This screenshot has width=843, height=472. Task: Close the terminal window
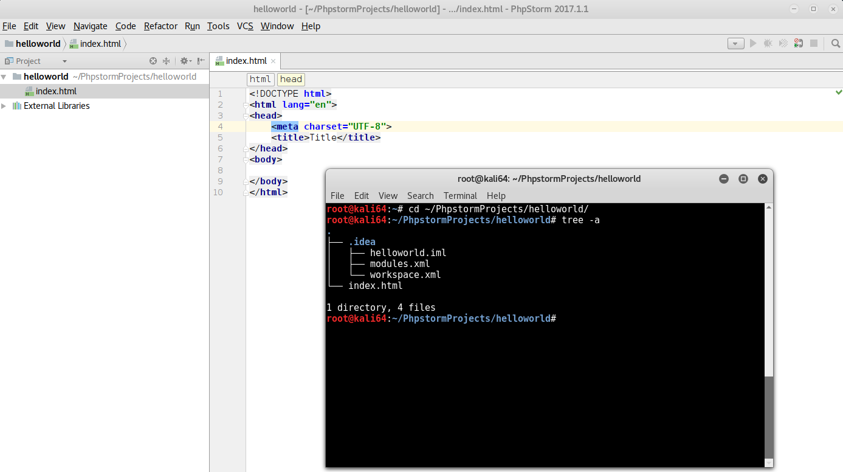coord(763,179)
